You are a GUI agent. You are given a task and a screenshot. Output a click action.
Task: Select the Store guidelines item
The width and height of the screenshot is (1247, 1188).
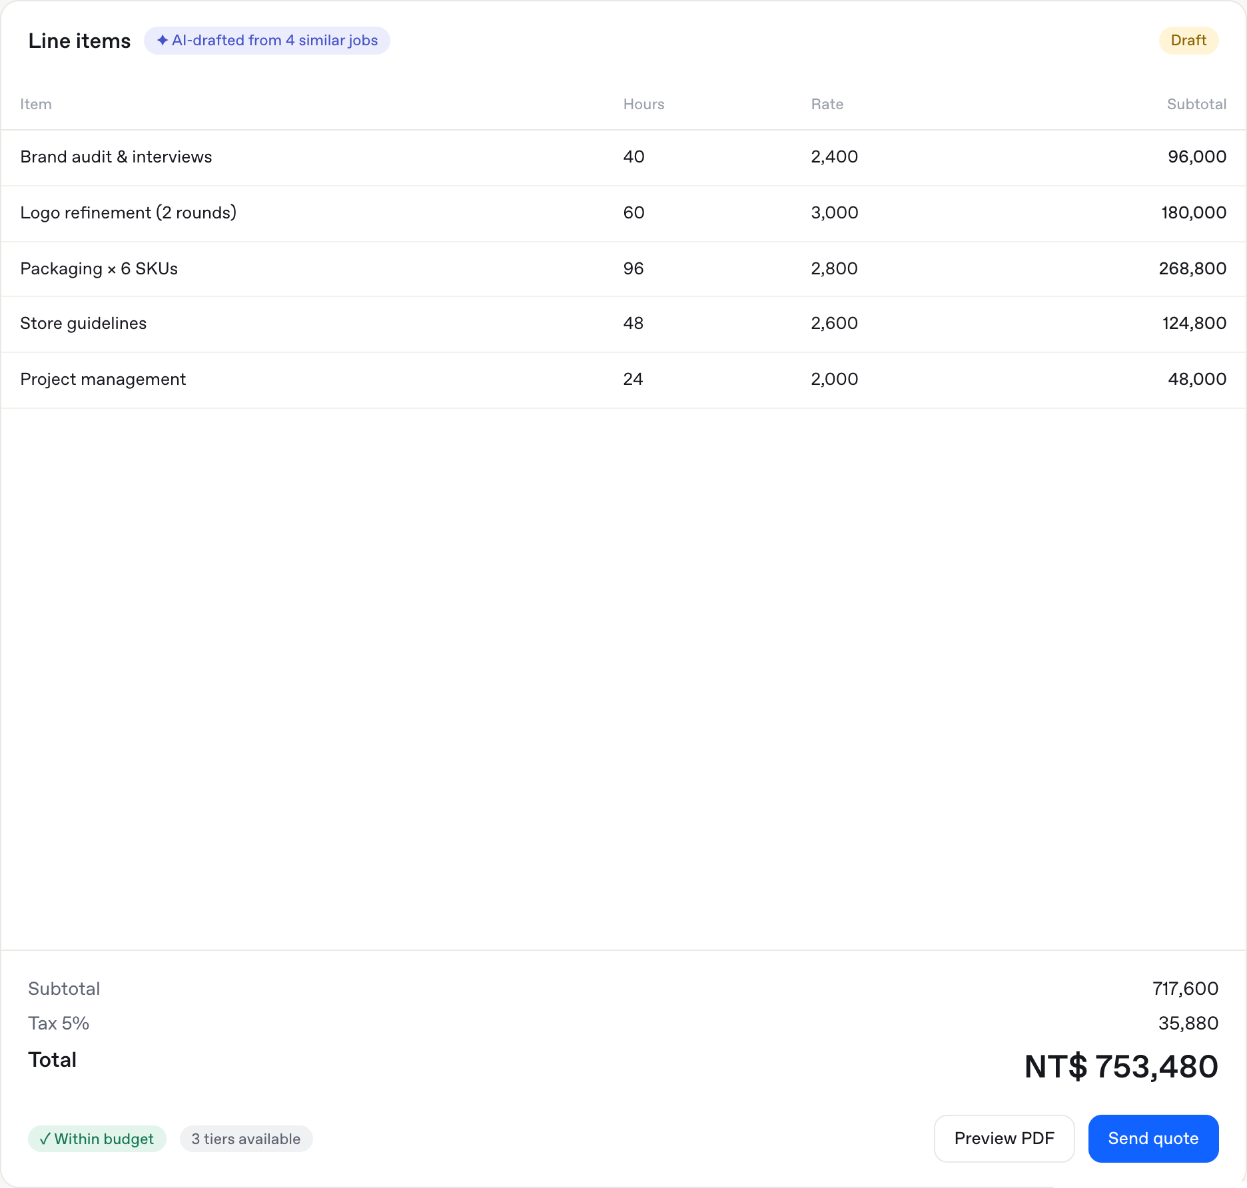[x=83, y=324]
